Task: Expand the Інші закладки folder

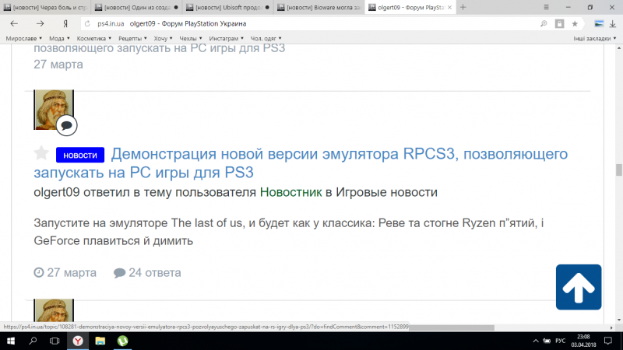Action: [594, 38]
